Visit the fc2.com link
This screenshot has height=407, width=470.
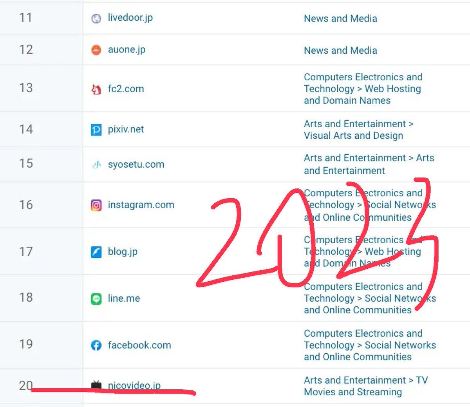coord(126,89)
